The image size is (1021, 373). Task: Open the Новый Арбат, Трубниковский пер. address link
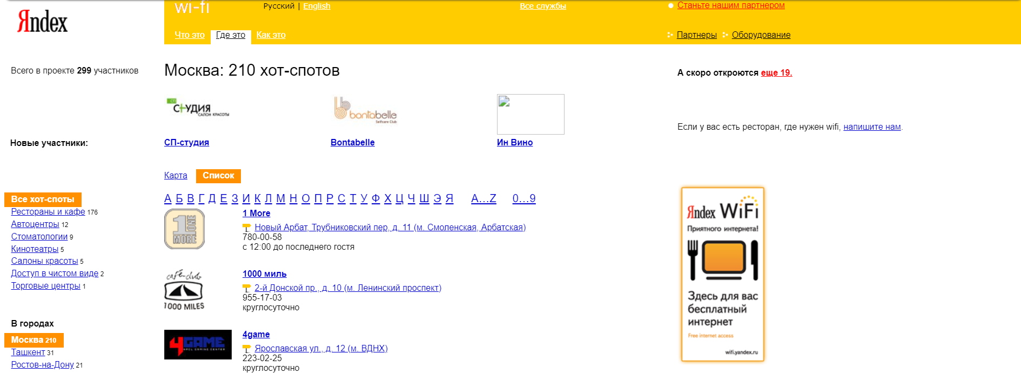tap(390, 227)
